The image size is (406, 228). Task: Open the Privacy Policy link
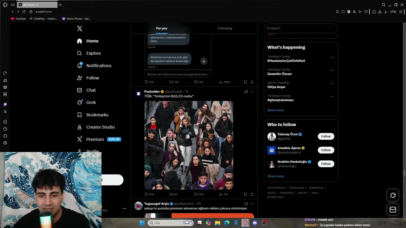[297, 188]
